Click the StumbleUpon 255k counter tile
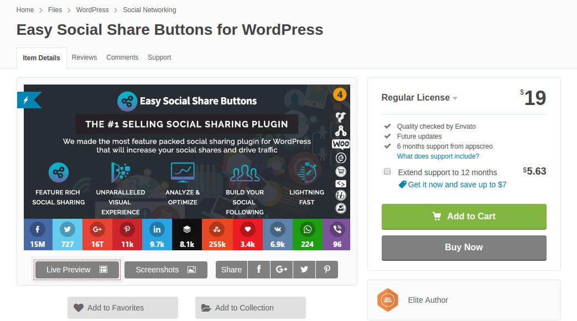This screenshot has width=577, height=321. click(217, 235)
